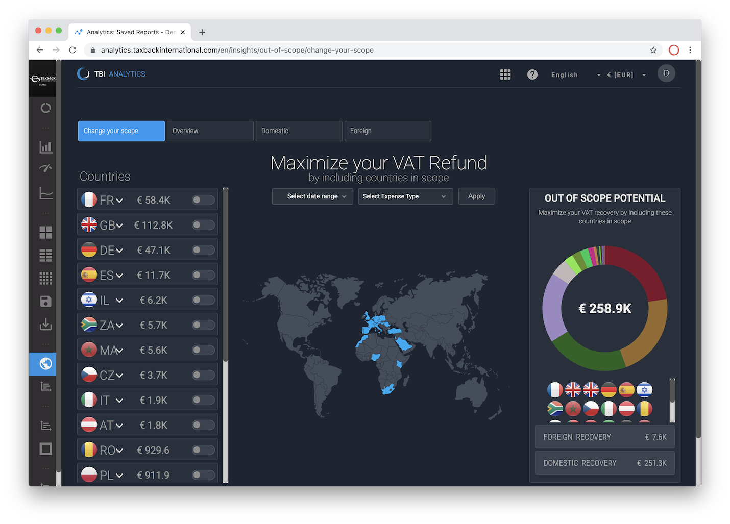The height and width of the screenshot is (524, 730).
Task: Open the four-tile grid sidebar icon
Action: [x=46, y=233]
